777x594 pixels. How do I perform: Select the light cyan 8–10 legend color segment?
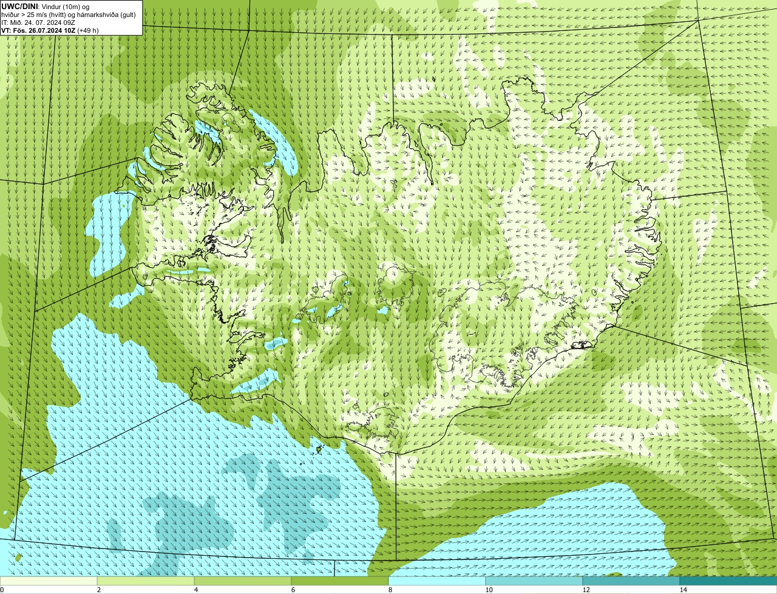pos(437,581)
